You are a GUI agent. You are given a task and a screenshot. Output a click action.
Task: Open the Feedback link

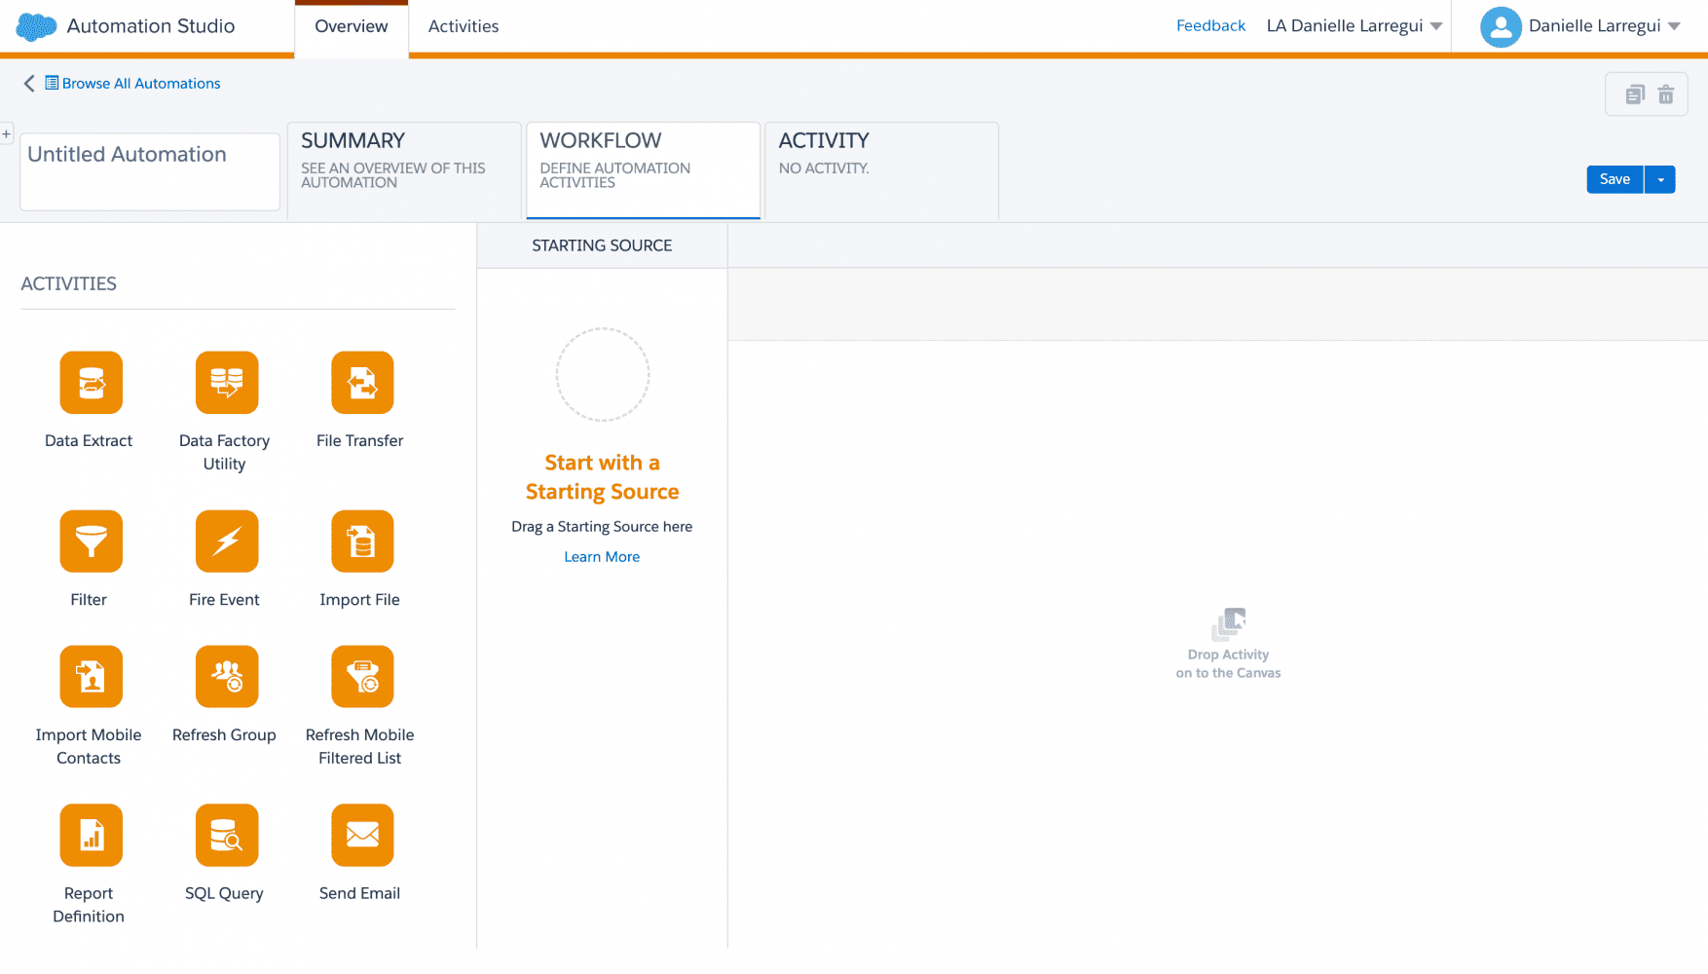[x=1210, y=26]
